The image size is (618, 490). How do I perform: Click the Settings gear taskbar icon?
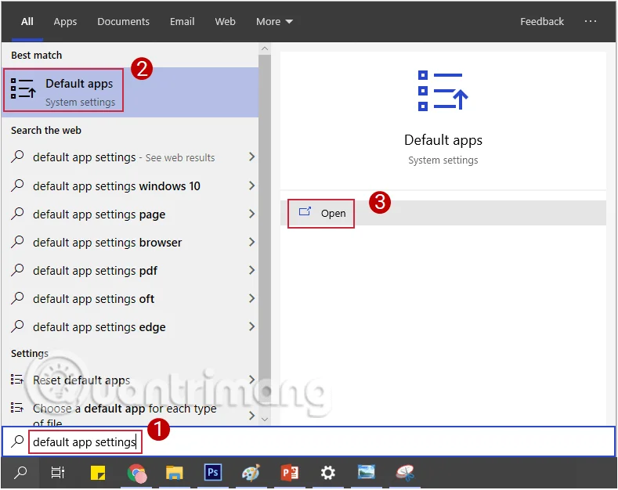point(328,473)
